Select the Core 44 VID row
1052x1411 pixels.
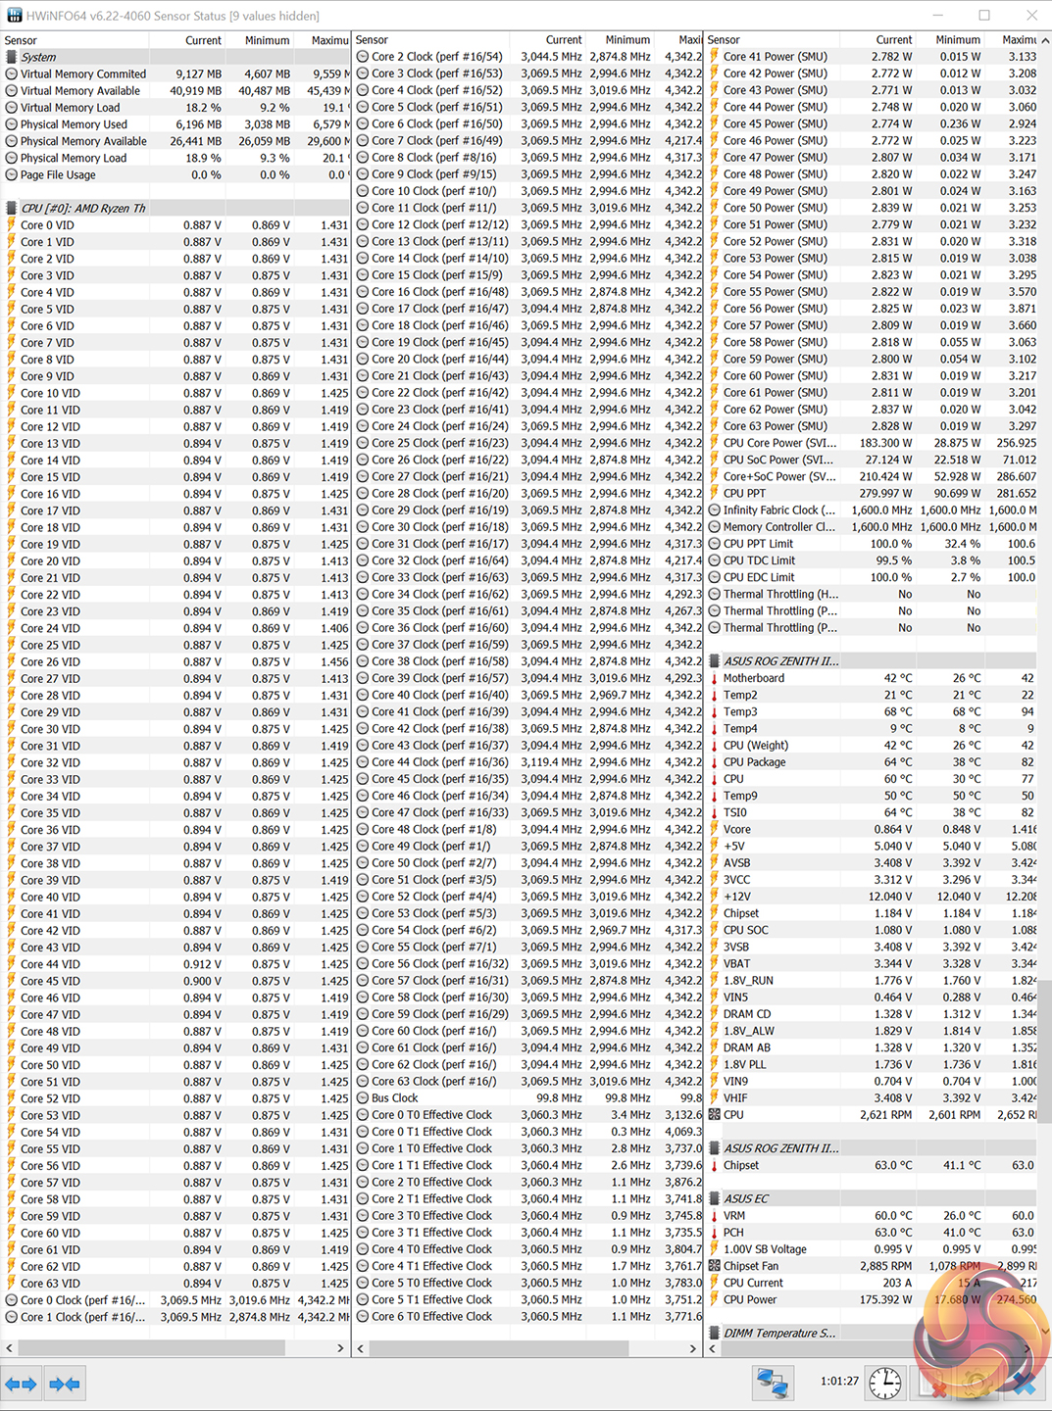[175, 964]
